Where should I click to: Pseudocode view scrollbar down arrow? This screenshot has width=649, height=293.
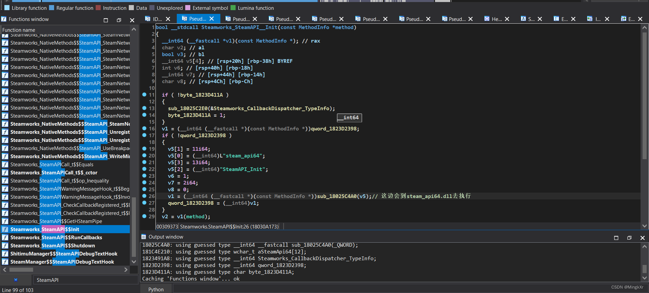pyautogui.click(x=645, y=226)
